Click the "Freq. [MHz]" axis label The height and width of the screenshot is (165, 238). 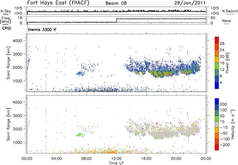5,20
